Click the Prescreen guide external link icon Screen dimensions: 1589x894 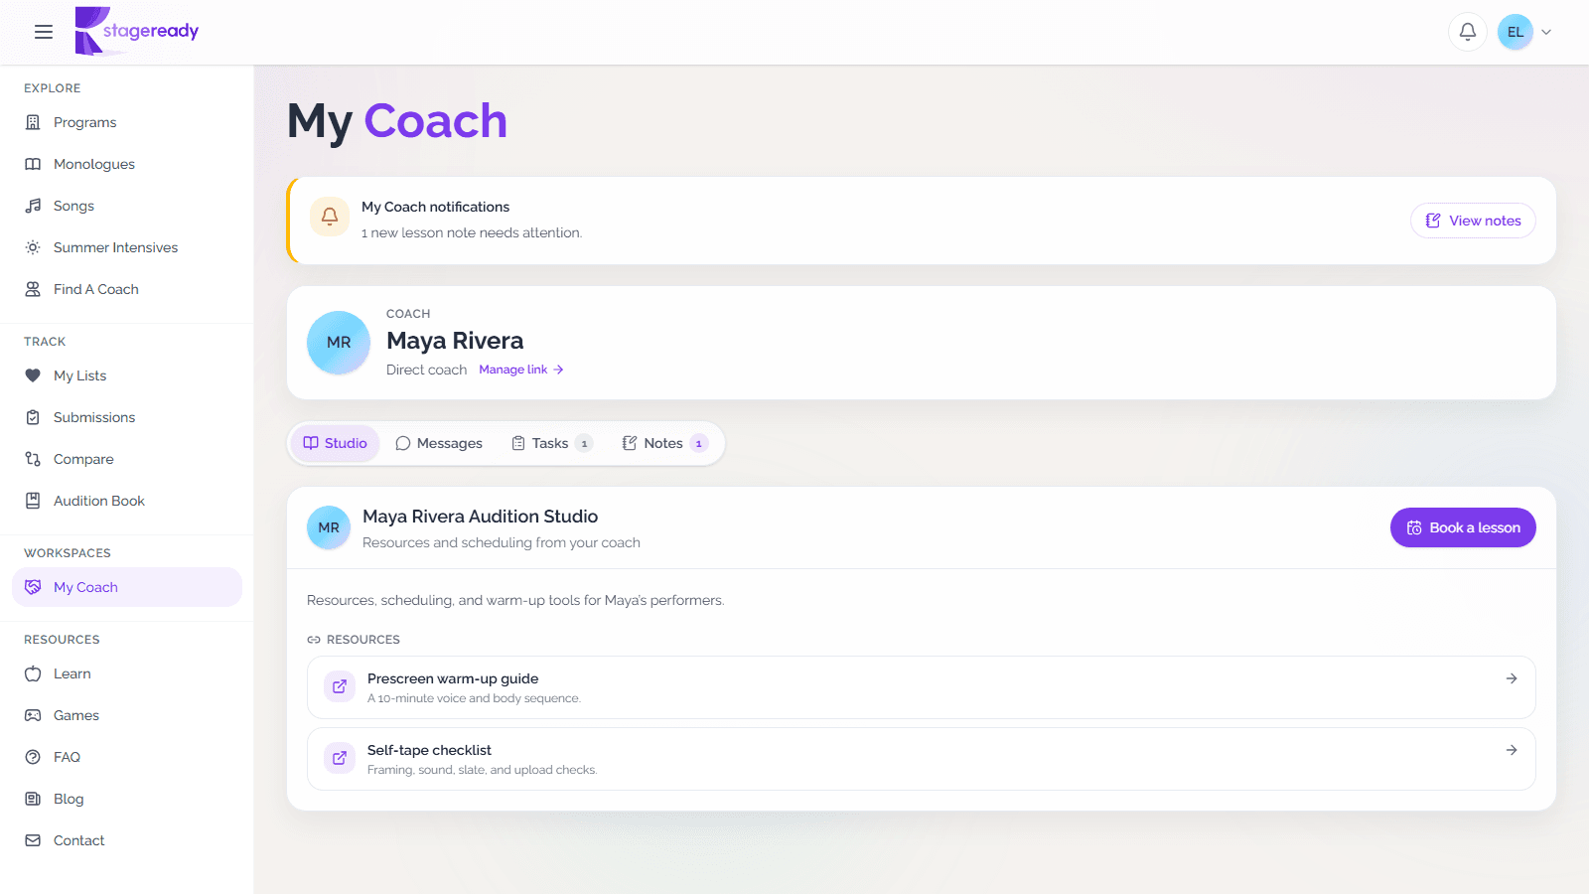(x=340, y=686)
